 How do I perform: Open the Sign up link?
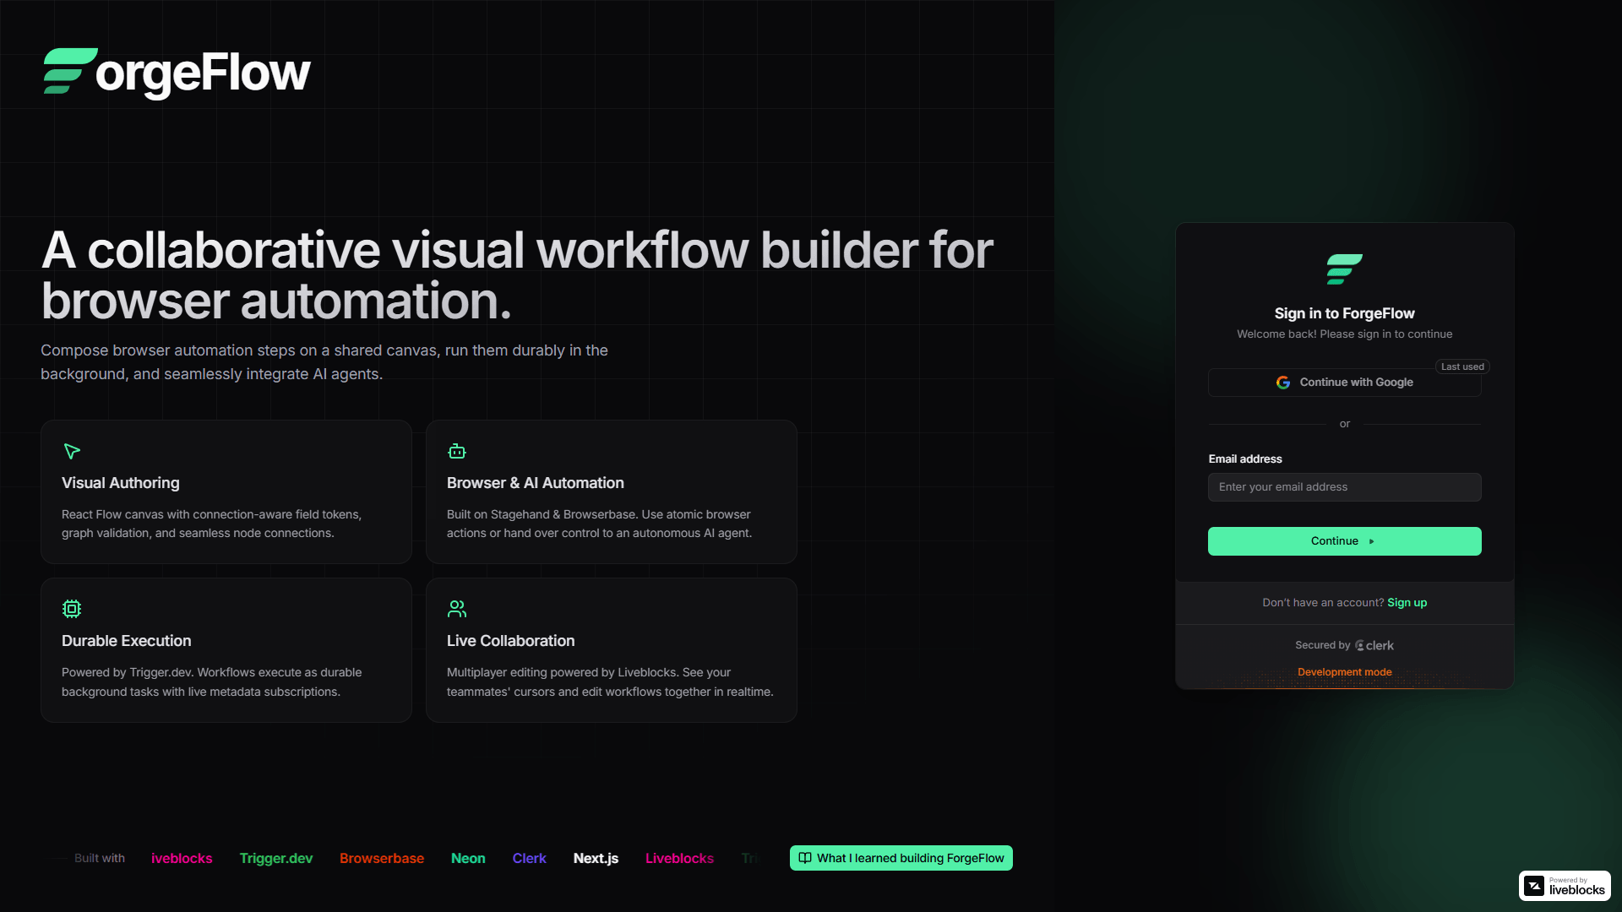tap(1407, 603)
